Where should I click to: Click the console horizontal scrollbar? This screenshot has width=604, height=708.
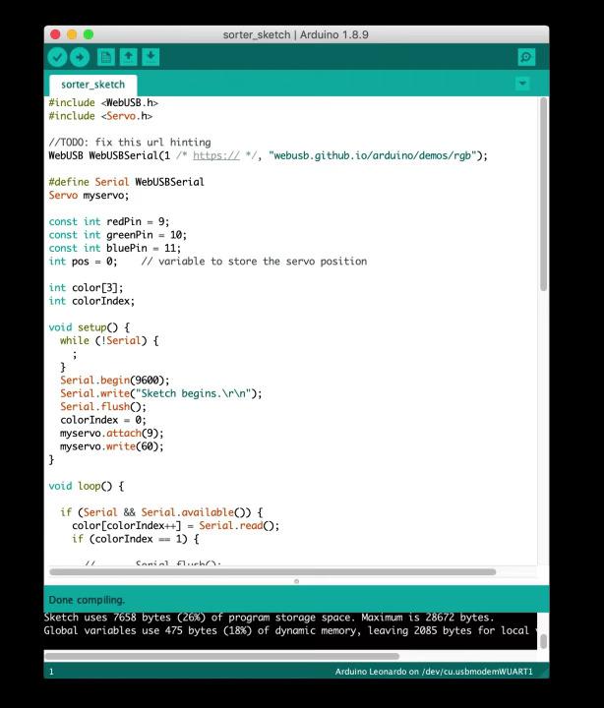[221, 656]
